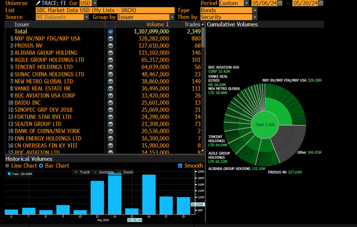This screenshot has height=227, width=357.
Task: Open calendar picker for start date 05/06/24
Action: click(x=281, y=3)
